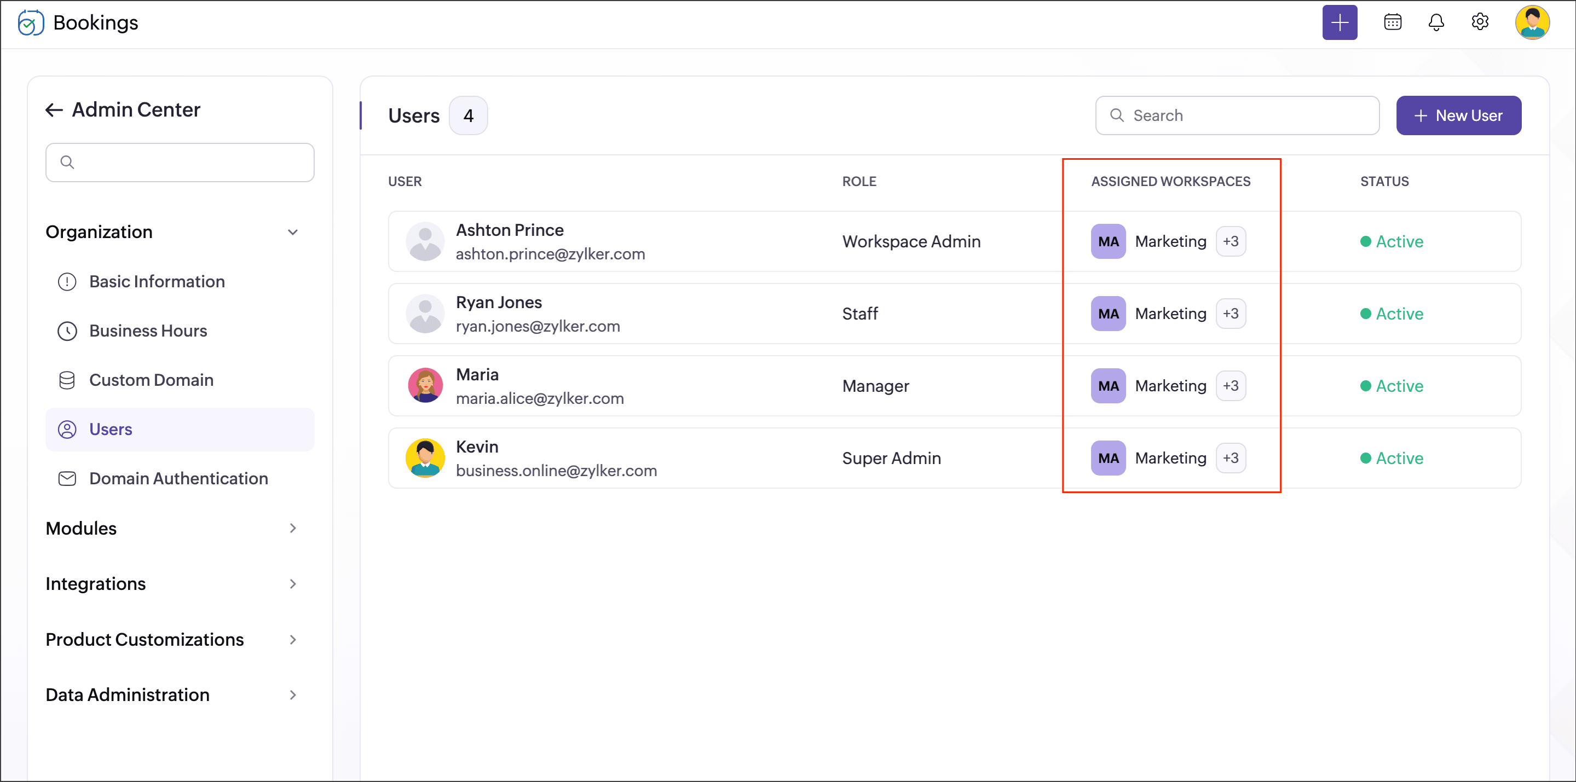This screenshot has width=1576, height=782.
Task: Click +3 workspaces badge for Ashton Prince
Action: [x=1231, y=241]
